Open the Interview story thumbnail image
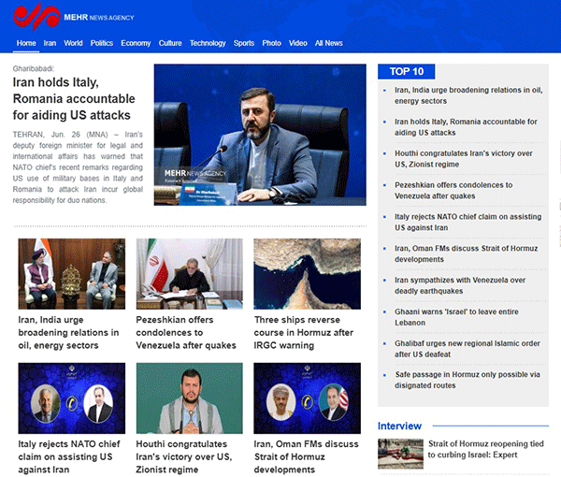Screen dimensions: 561x477 400,454
